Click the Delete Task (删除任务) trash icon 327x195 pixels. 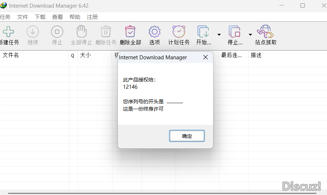pos(106,32)
